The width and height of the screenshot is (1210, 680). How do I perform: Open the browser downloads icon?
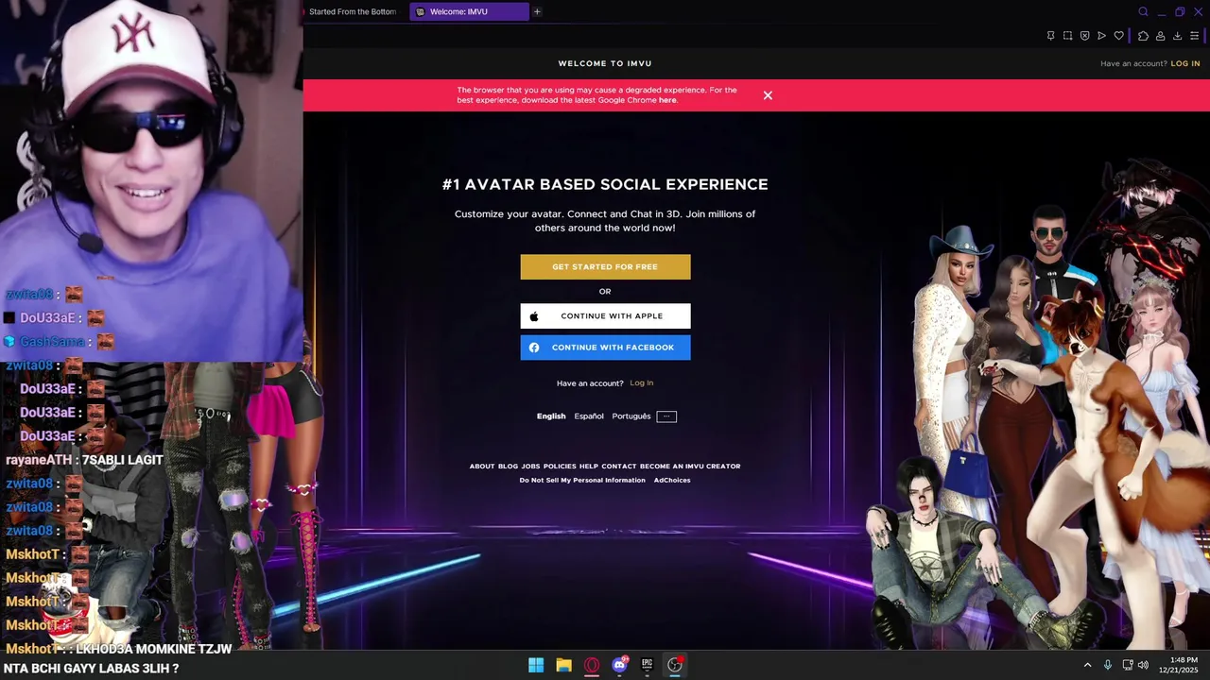pyautogui.click(x=1177, y=36)
